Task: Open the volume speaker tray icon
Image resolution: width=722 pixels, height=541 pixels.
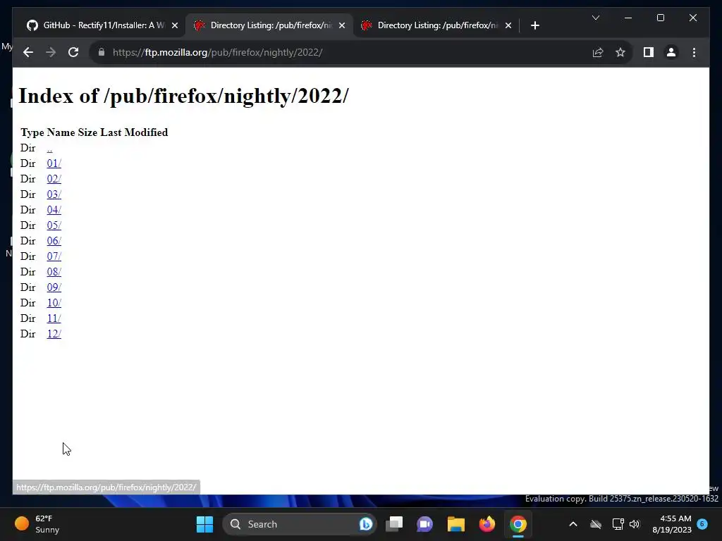Action: [635, 524]
